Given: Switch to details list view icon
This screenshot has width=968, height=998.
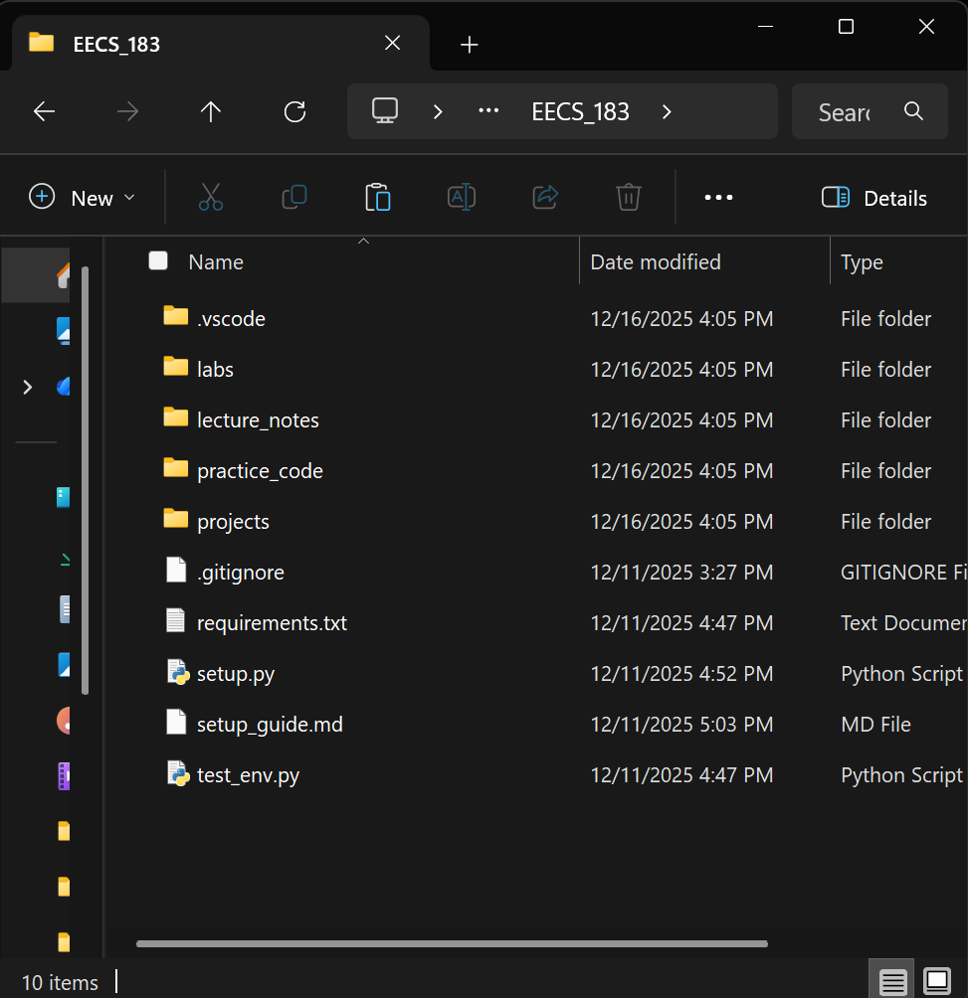Looking at the screenshot, I should [x=892, y=981].
